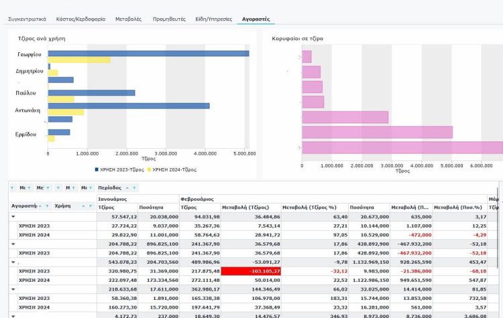Screen dimensions: 503x318
Task: Switch to the Συγκεντρωτικά tab
Action: [x=26, y=19]
